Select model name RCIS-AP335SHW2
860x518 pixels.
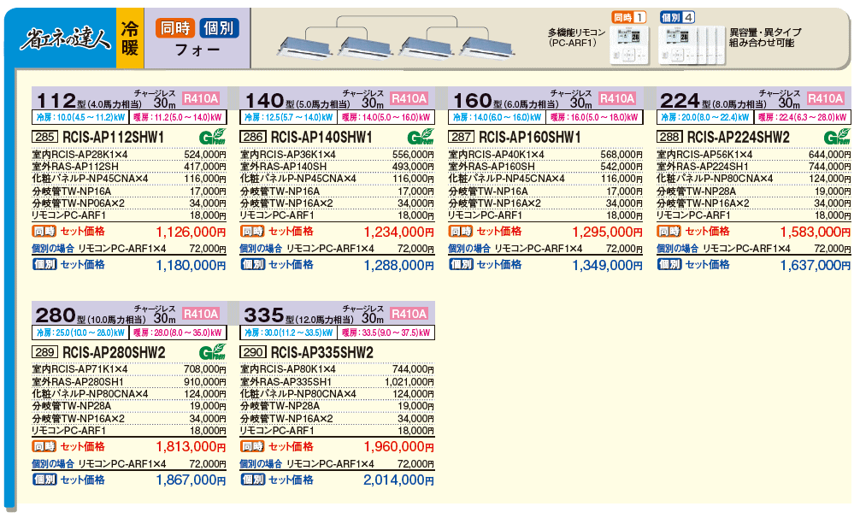tap(322, 352)
